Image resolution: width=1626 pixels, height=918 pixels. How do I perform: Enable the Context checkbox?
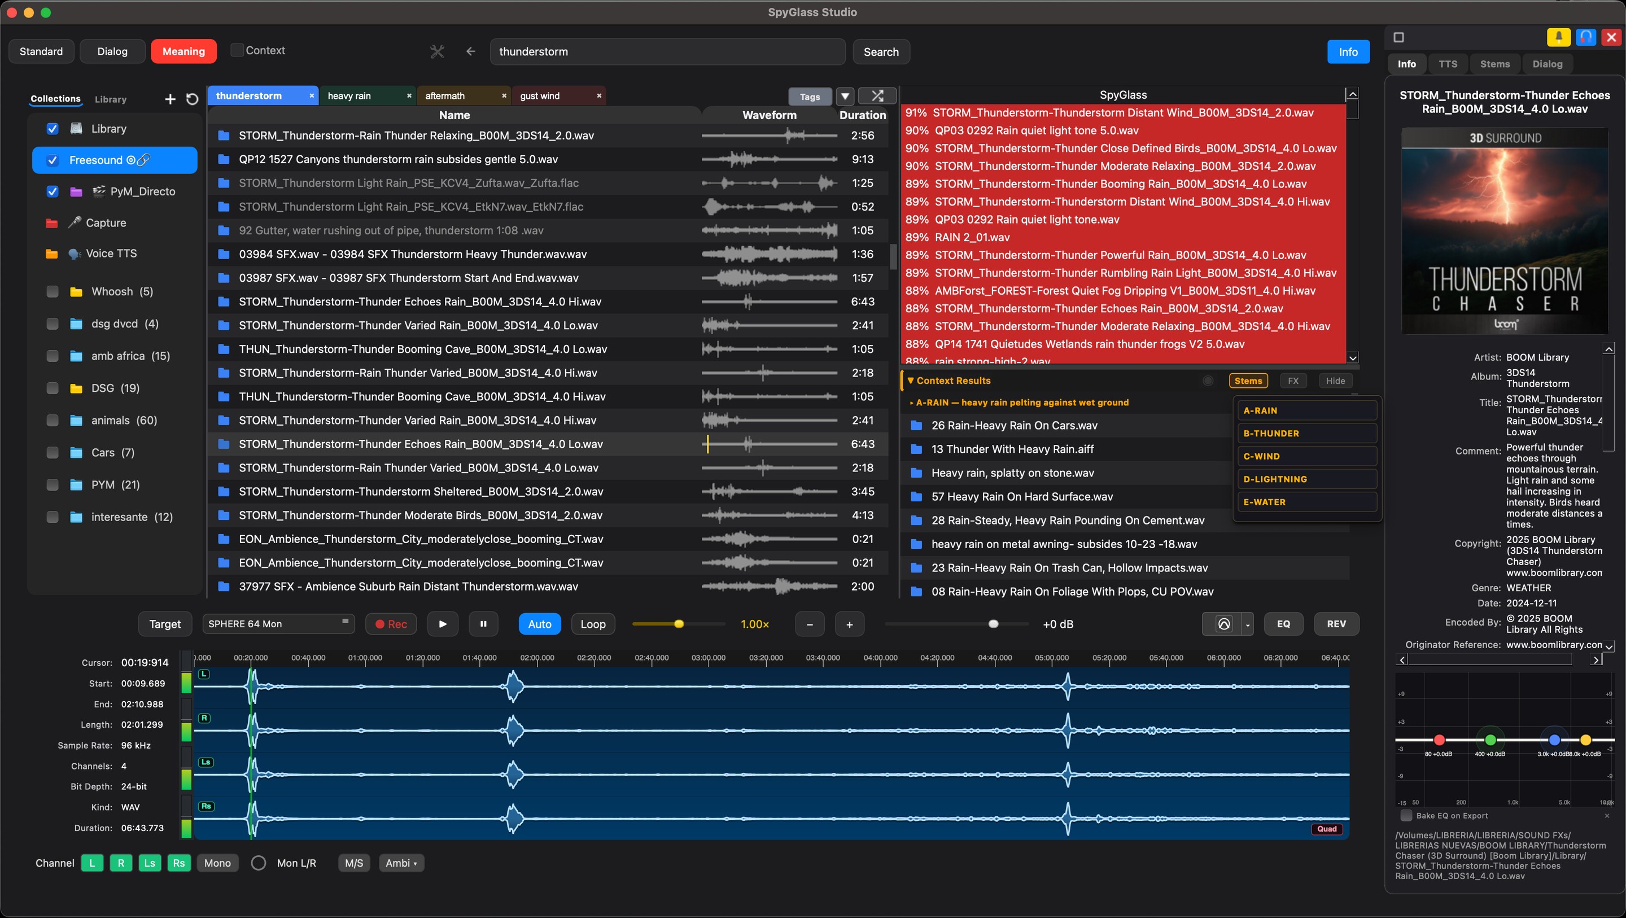(237, 50)
